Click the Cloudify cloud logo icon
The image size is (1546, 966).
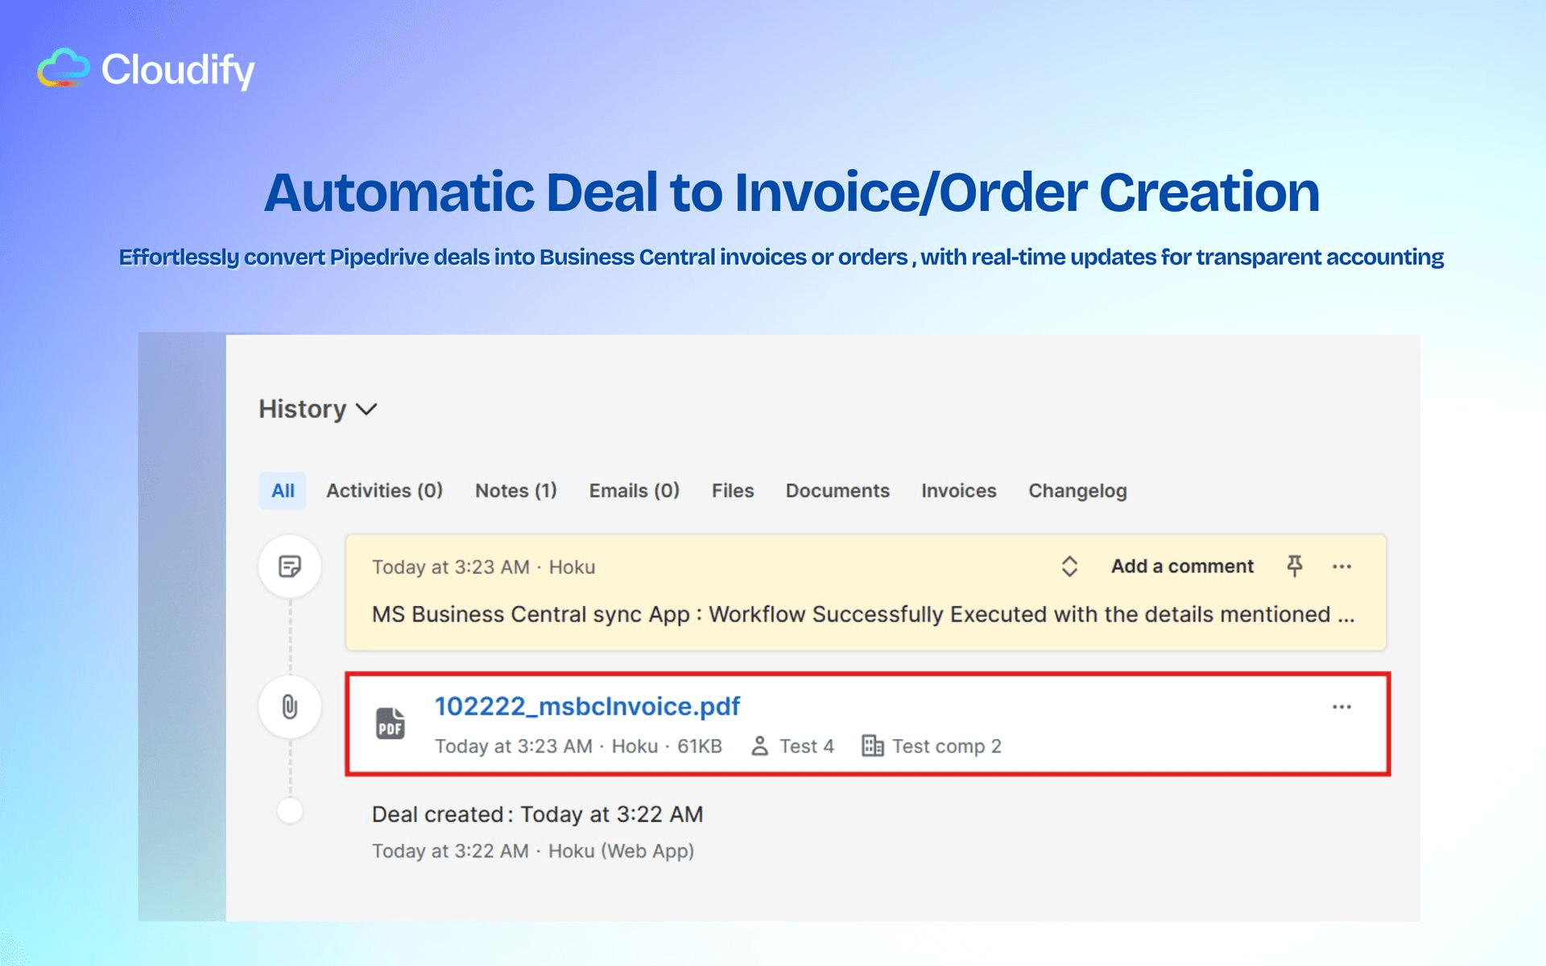tap(64, 68)
